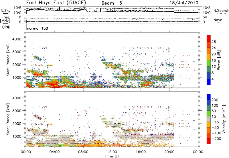Image resolution: width=229 pixels, height=158 pixels.
Task: Click the "N.Sky" legend label
Action: coord(5,11)
